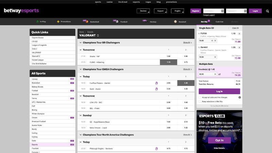Select Pittsburgh Knights odds 4.75

[x=168, y=149]
